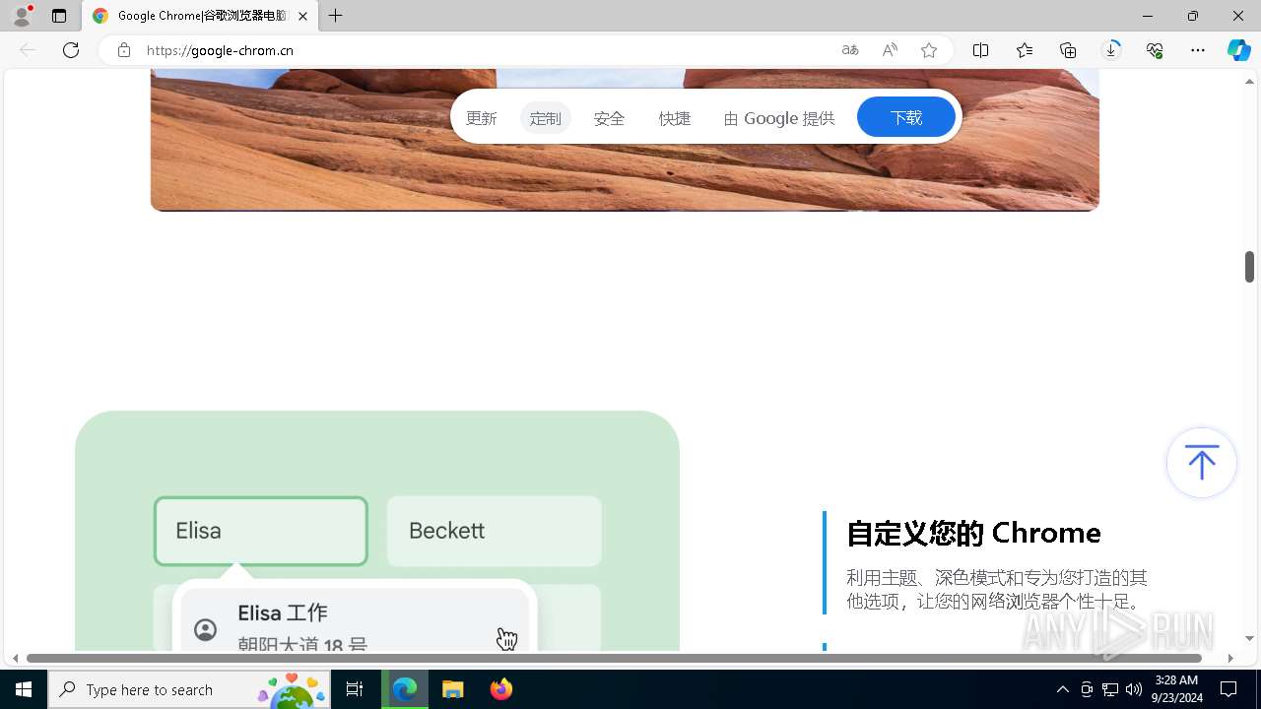
Task: Click the browser back arrow
Action: pos(28,50)
